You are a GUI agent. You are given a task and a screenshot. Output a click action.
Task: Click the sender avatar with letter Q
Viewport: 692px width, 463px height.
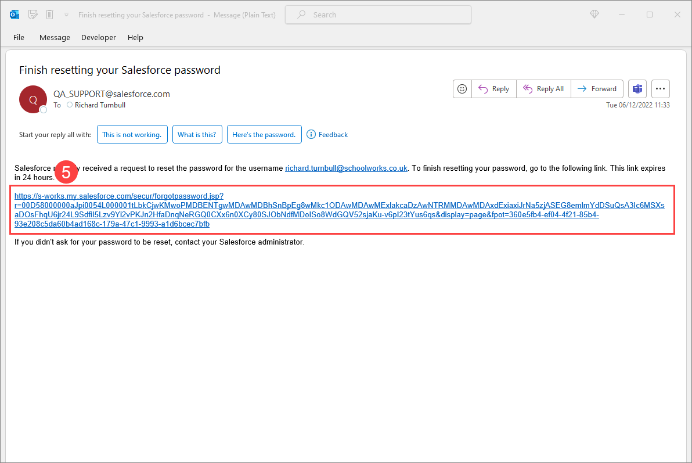pos(33,99)
